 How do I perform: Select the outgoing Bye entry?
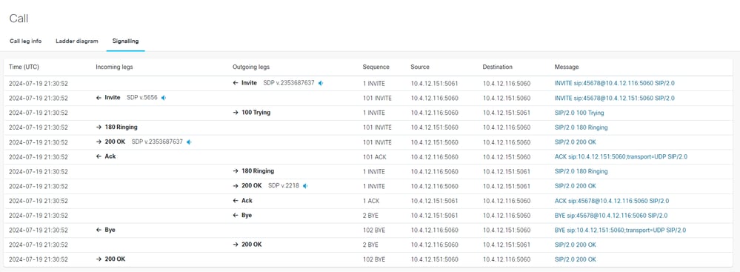242,215
